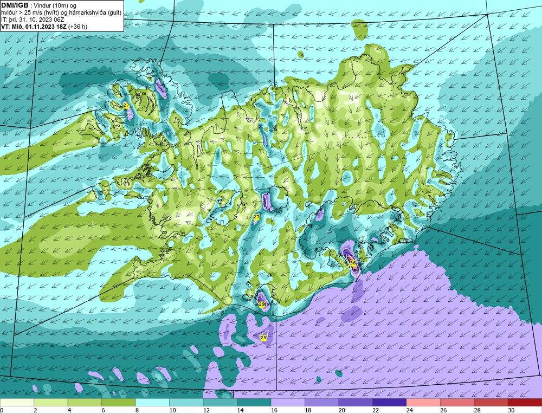Image resolution: width=542 pixels, height=414 pixels.
Task: Select the yellow 29 gust label
Action: [262, 304]
